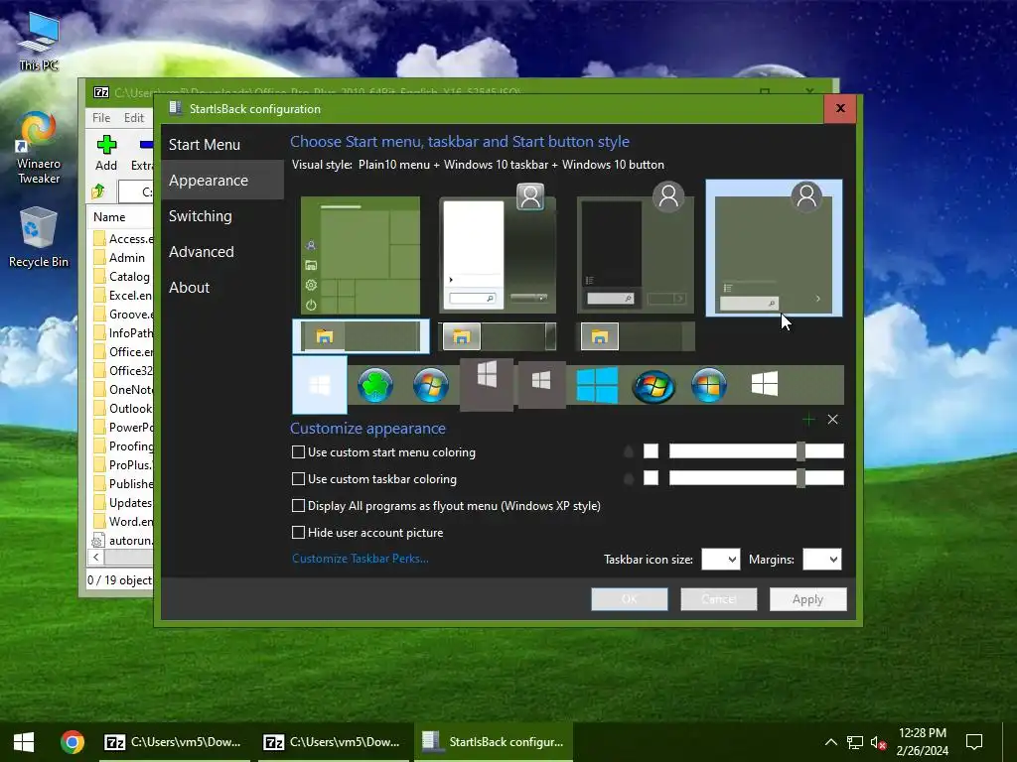Open Winaero Tweaker desktop shortcut
This screenshot has width=1017, height=762.
[x=39, y=149]
